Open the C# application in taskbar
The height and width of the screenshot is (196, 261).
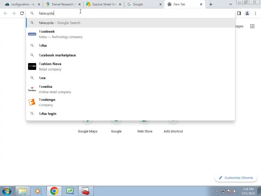click(70, 191)
